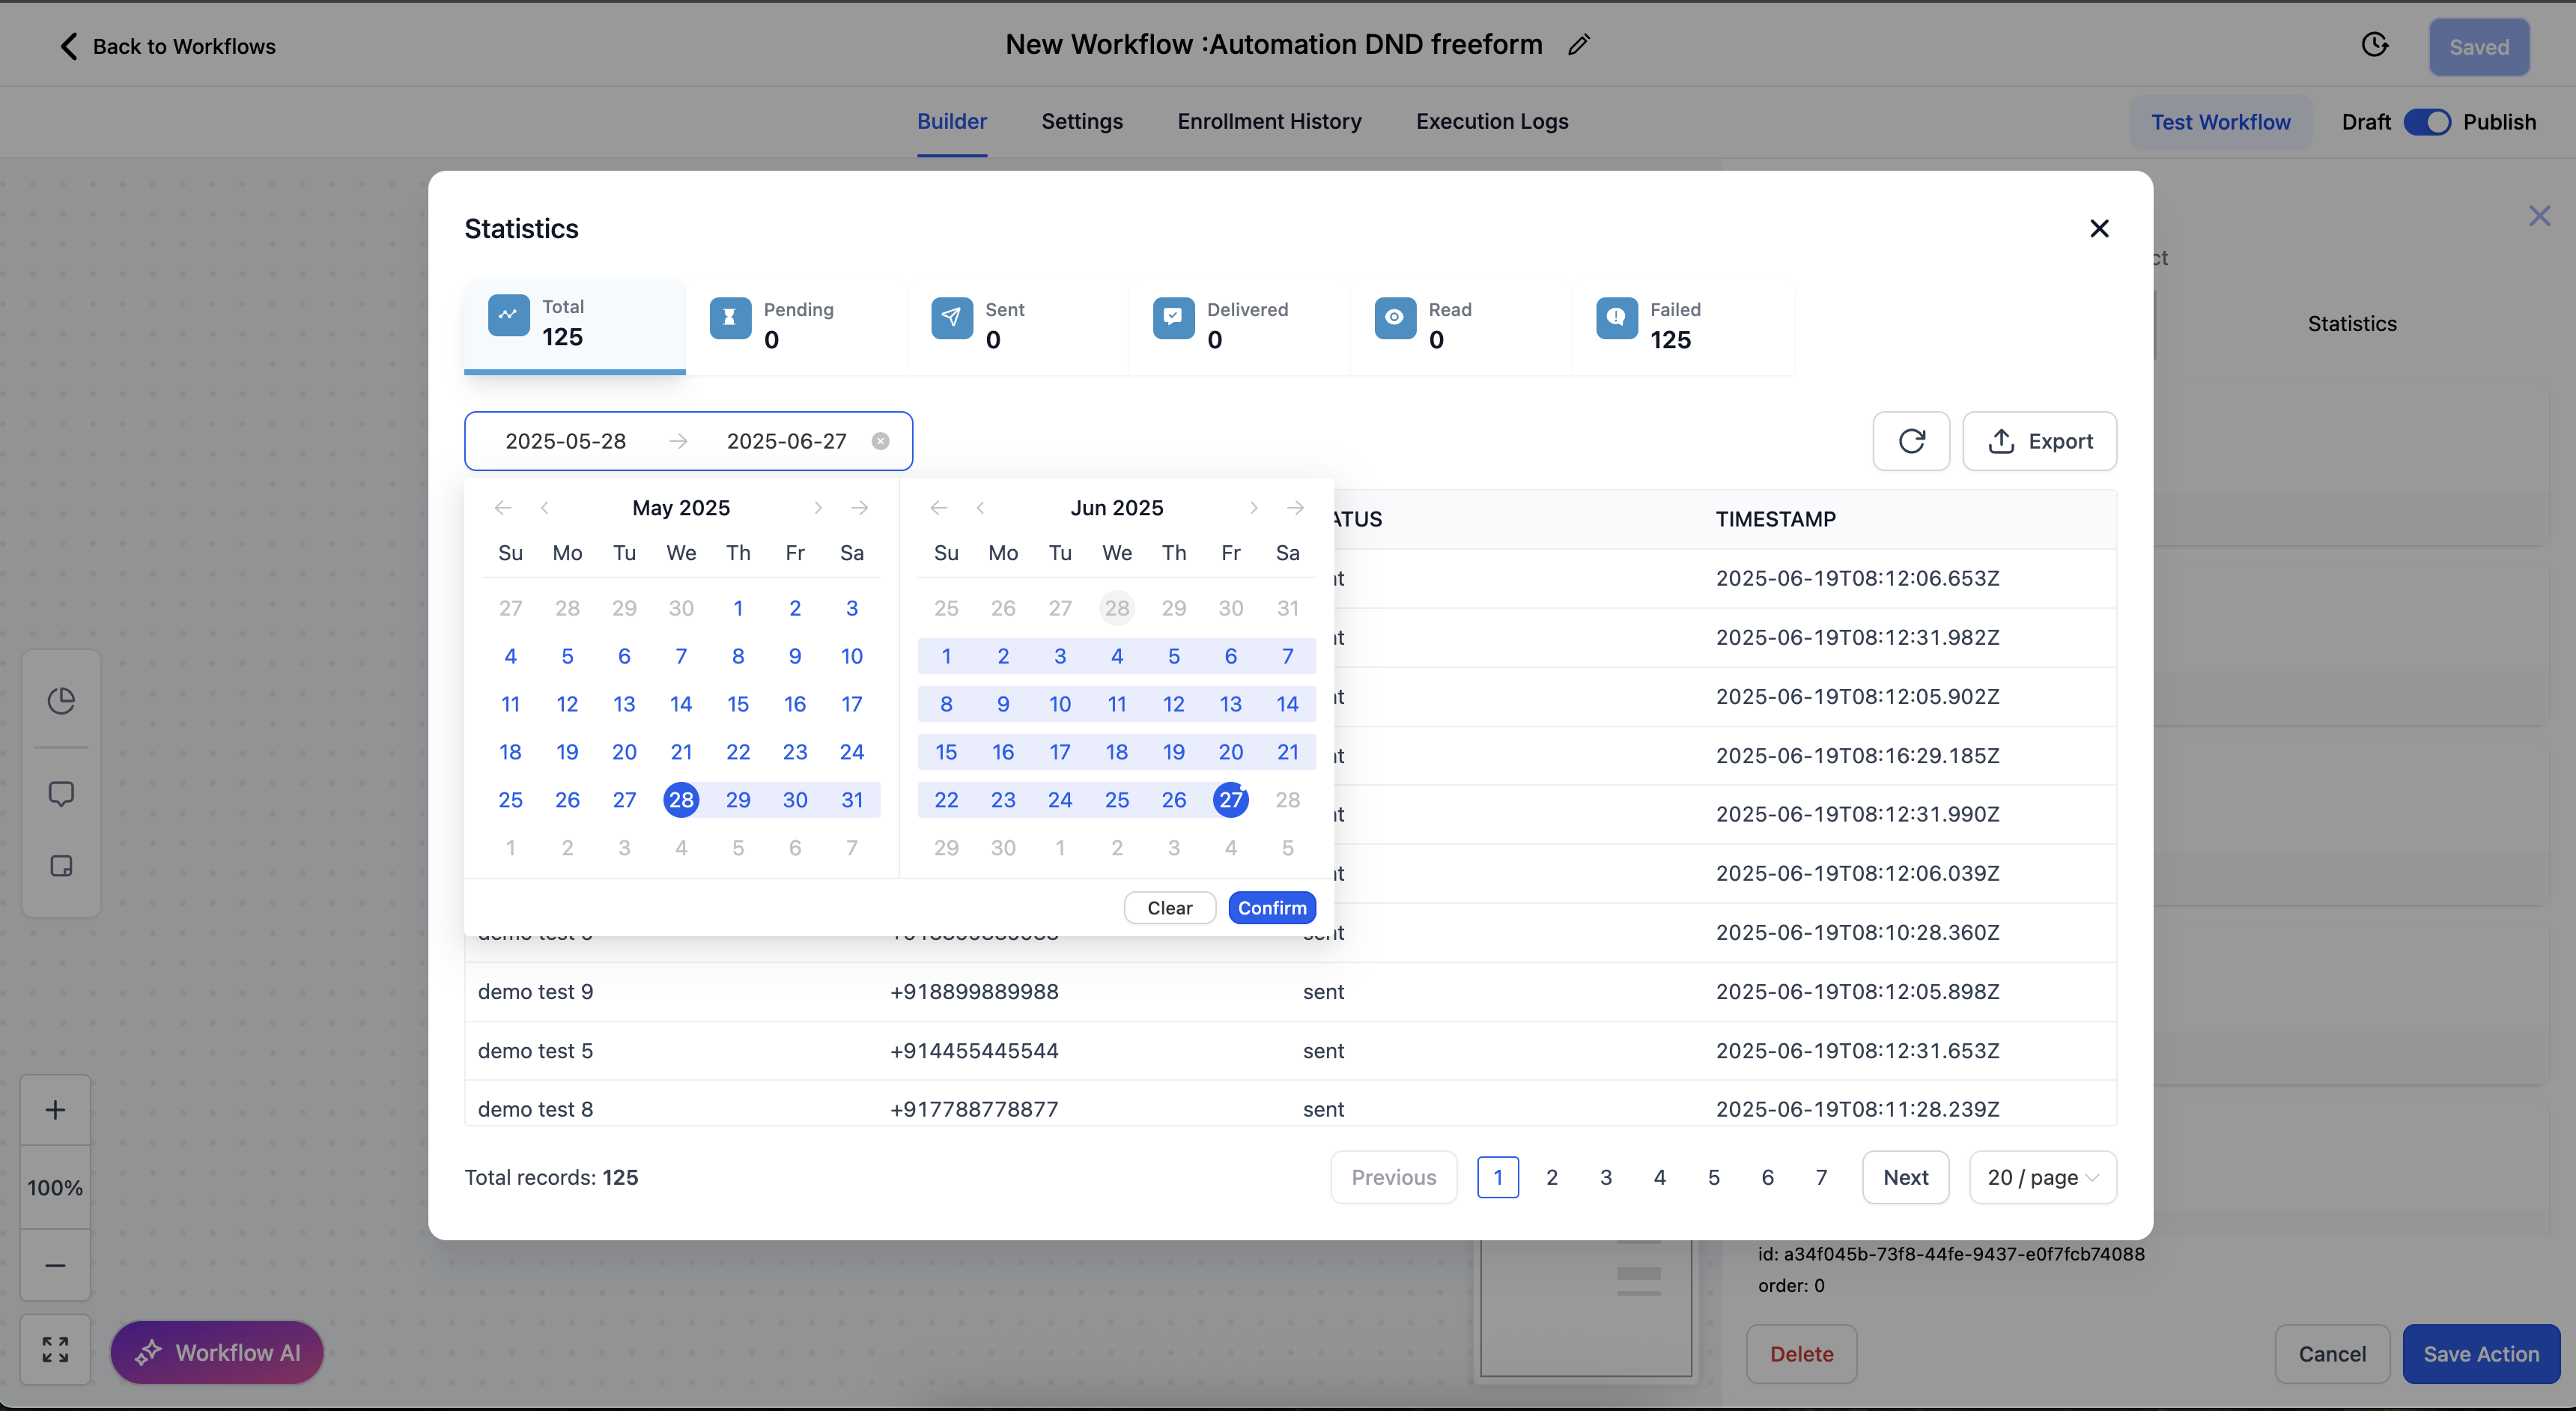
Task: Go to previous year in May 2025 calendar
Action: [x=503, y=508]
